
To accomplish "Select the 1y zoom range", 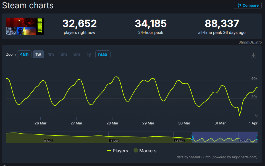I will 89,54.
